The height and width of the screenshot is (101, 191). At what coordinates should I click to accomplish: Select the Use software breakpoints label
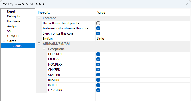(x=61, y=23)
